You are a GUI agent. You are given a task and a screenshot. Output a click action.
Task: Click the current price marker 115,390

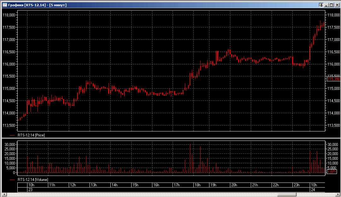click(x=333, y=79)
